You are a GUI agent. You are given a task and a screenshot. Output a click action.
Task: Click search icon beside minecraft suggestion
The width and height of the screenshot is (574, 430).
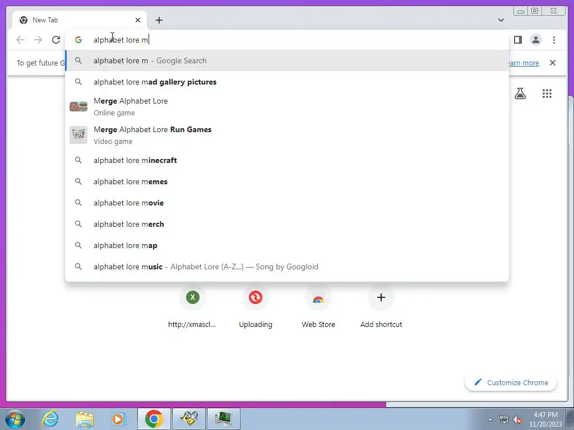click(78, 160)
